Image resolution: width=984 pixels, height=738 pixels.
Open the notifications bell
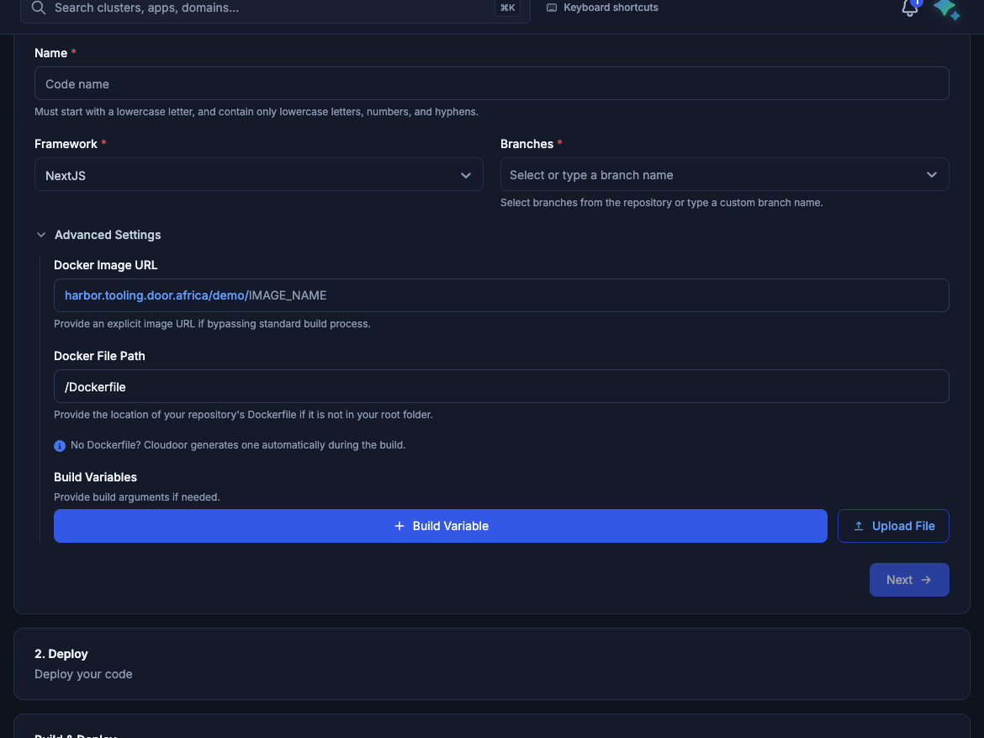910,8
